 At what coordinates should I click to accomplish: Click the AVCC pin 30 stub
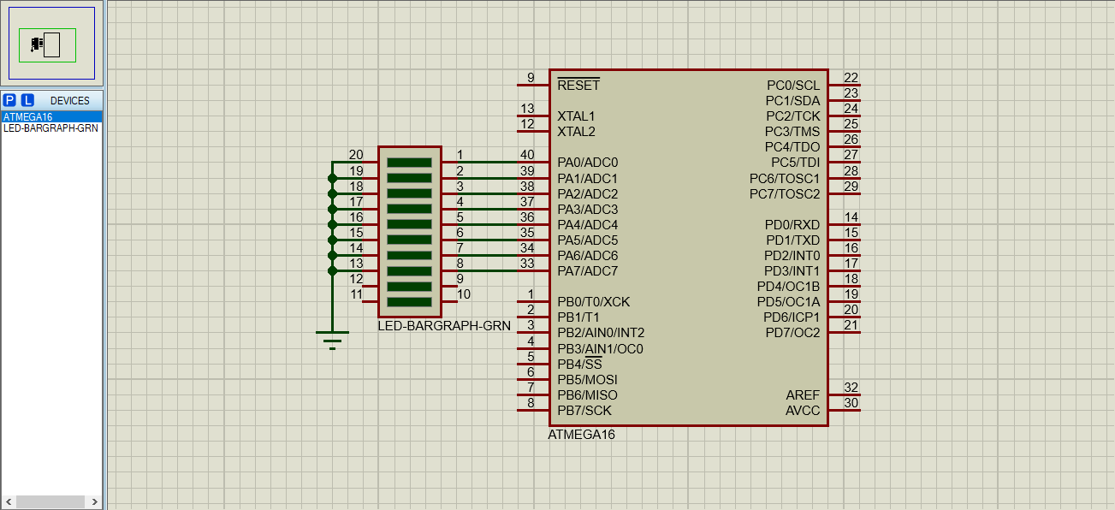845,411
